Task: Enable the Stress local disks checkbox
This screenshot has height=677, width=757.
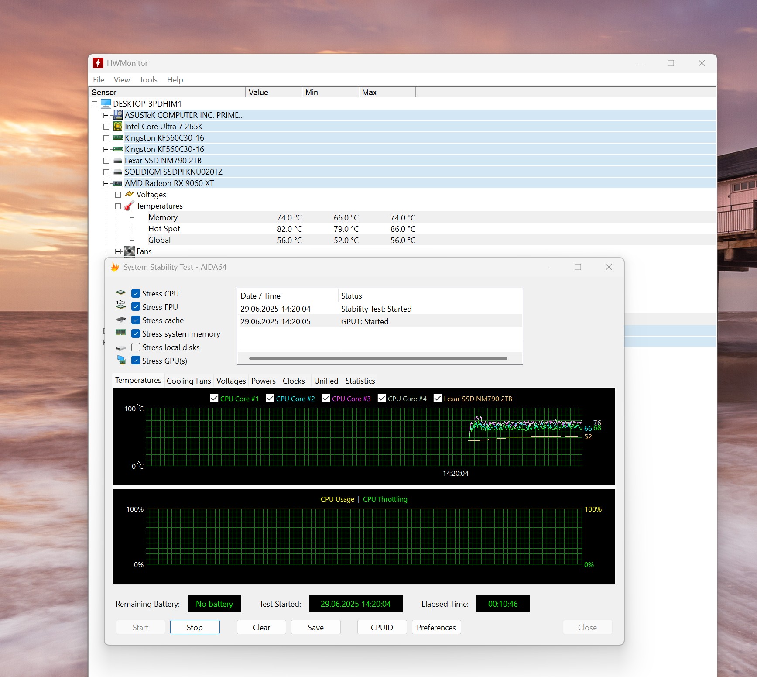Action: (136, 347)
